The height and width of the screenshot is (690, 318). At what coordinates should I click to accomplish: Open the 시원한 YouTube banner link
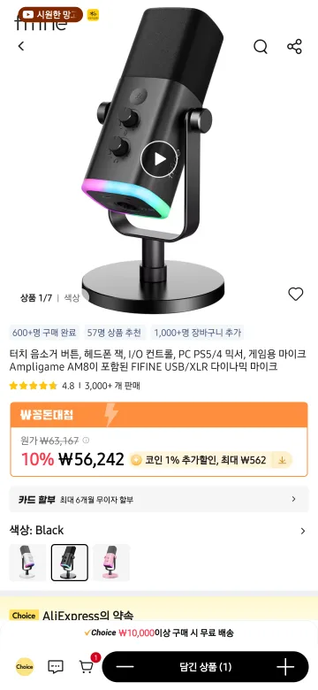[50, 14]
